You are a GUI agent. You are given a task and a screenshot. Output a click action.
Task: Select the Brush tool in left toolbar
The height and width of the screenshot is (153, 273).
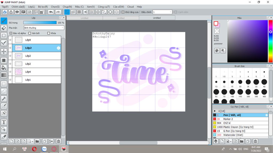coord(4,21)
